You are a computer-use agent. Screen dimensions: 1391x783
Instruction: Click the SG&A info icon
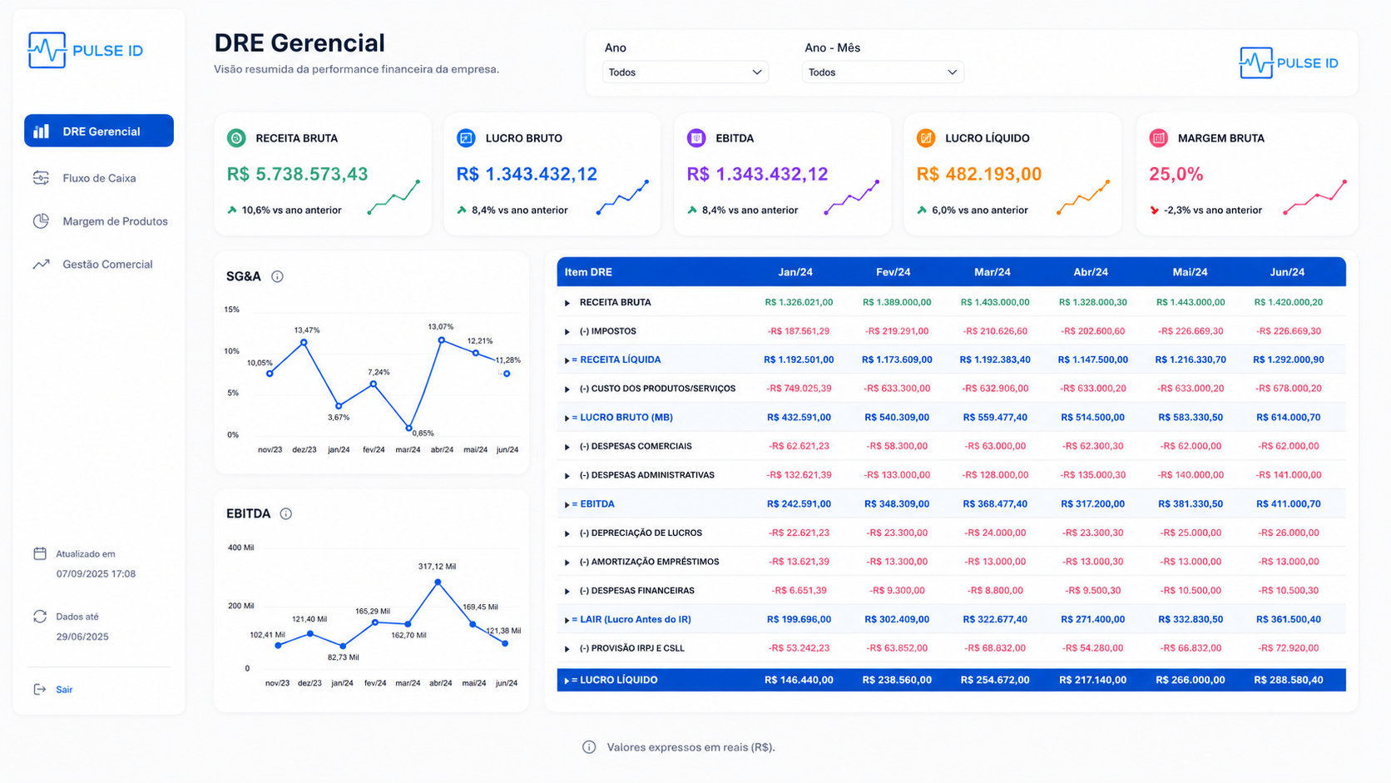[x=277, y=276]
